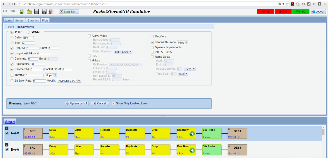Click the A→B red status indicator
This screenshot has height=158, width=328.
pyautogui.click(x=265, y=12)
